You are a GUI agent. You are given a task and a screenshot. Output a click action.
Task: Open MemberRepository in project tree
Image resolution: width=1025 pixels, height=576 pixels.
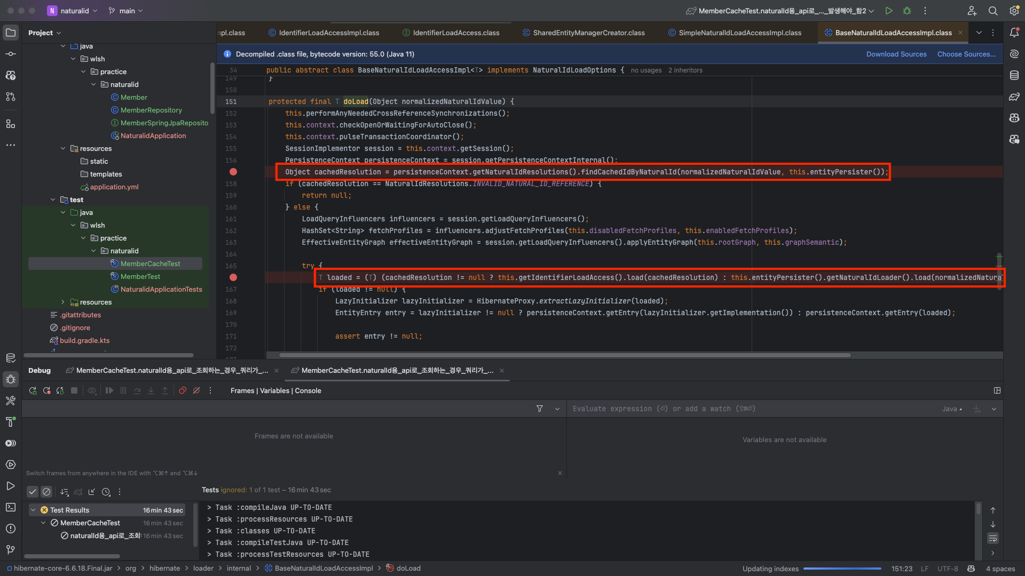coord(146,110)
